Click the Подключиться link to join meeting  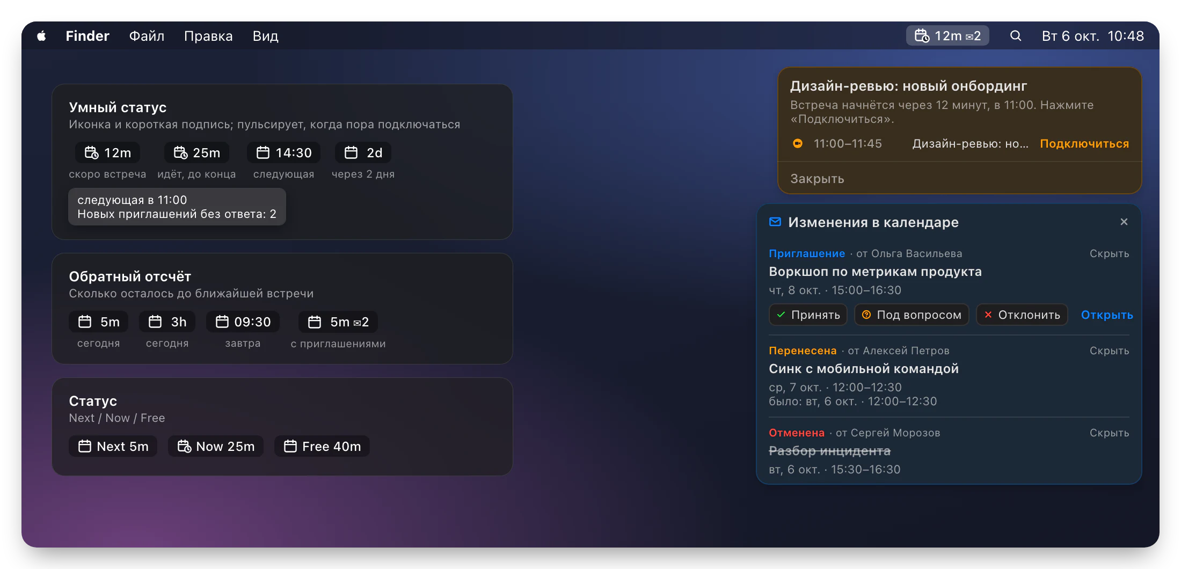(1084, 144)
